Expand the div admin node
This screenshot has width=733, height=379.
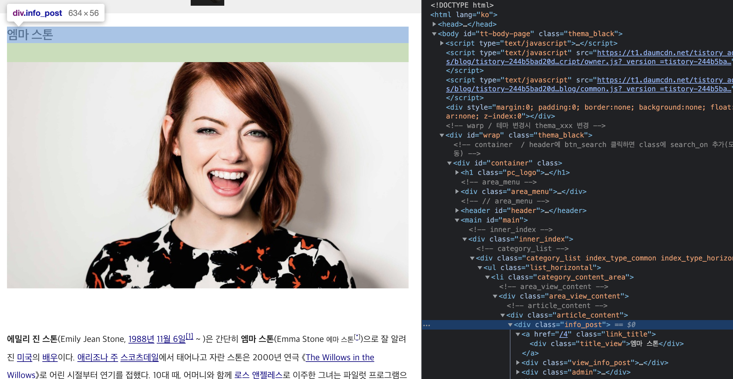pos(518,372)
